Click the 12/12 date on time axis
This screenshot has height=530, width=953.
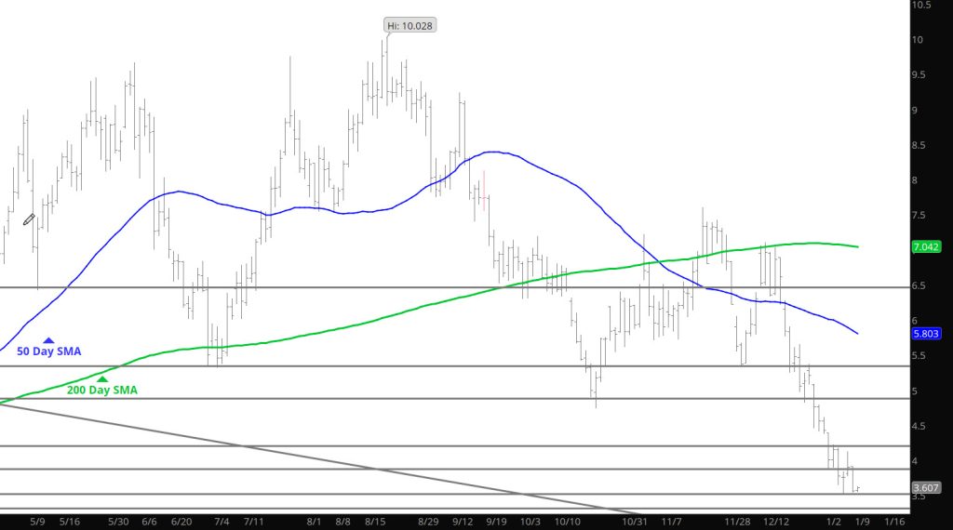click(774, 521)
